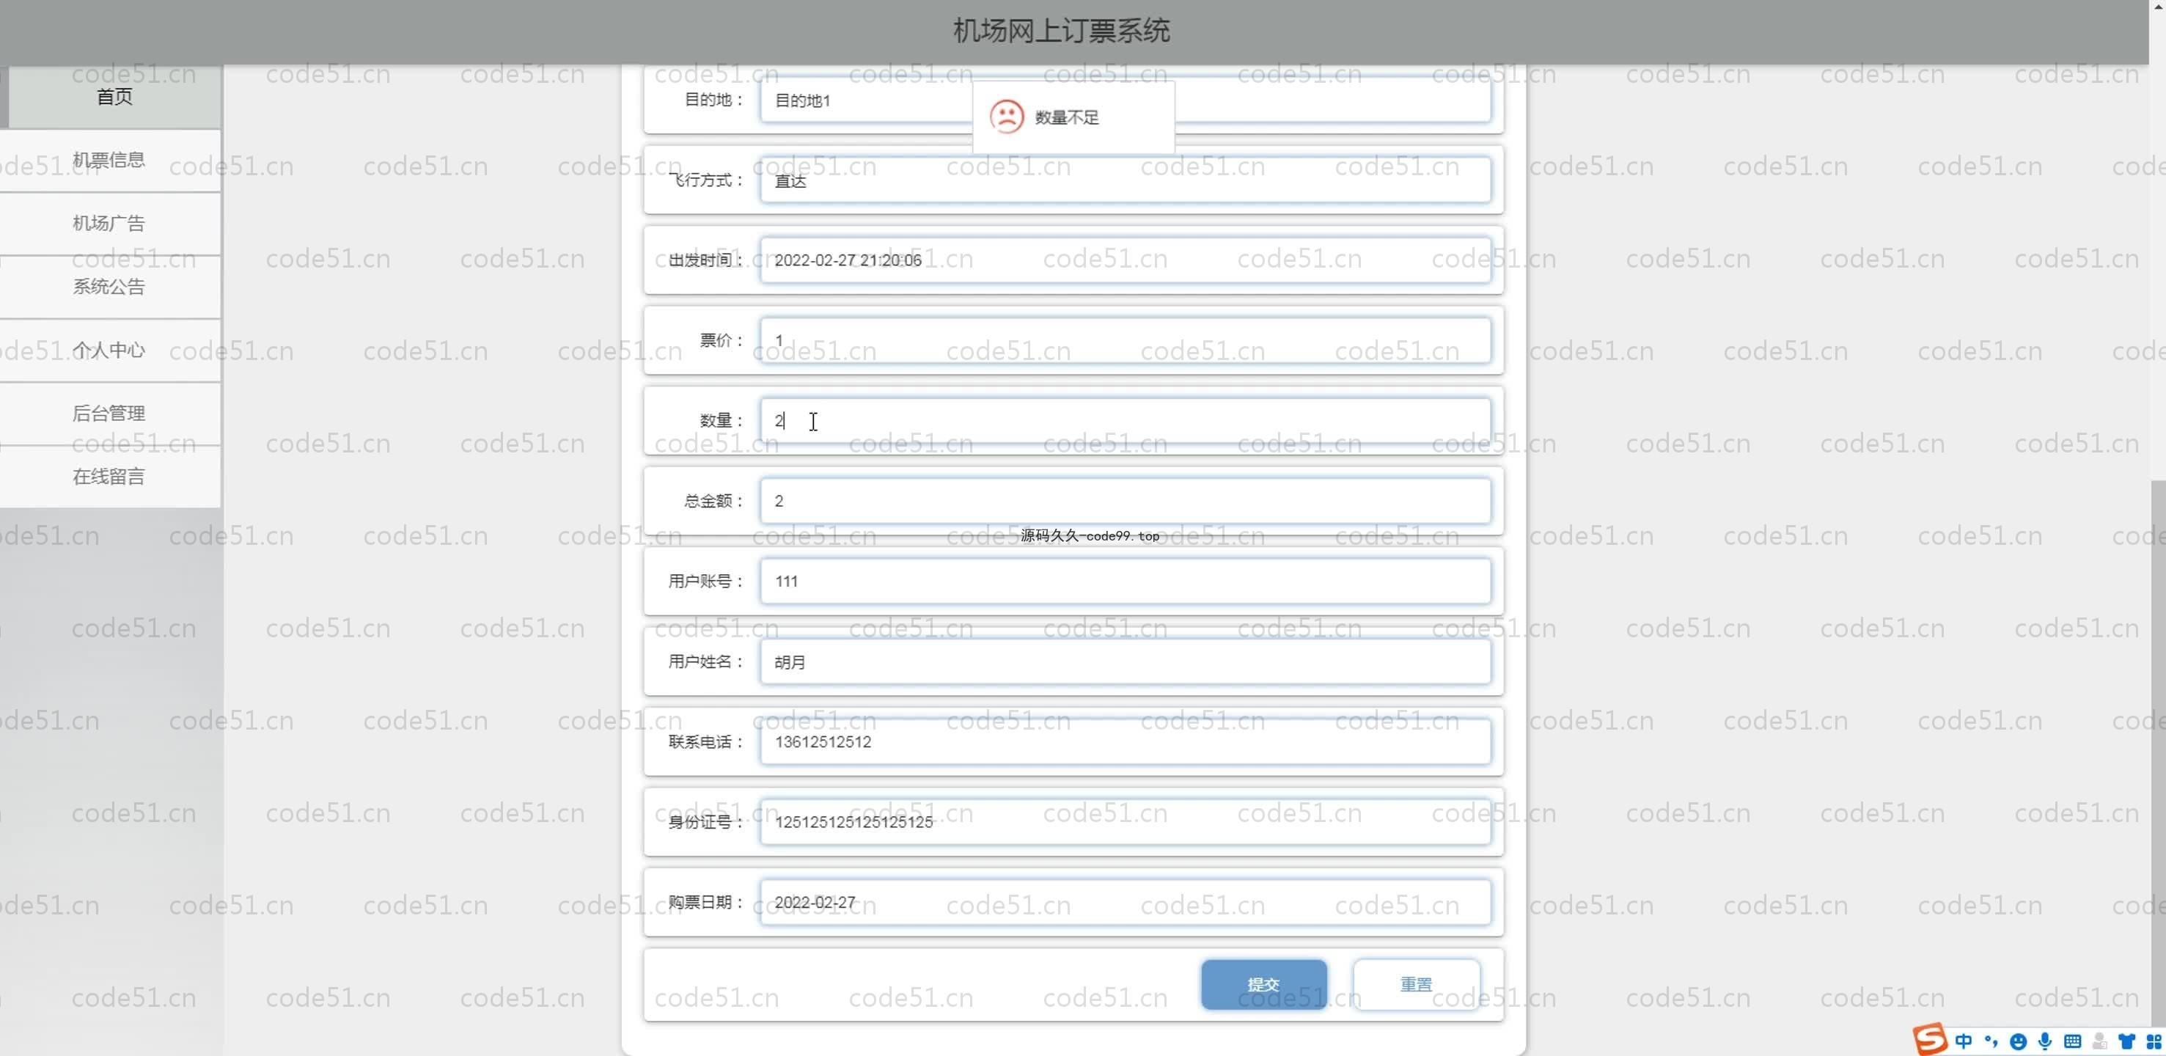Click the 用户姓名： label
Viewport: 2166px width, 1056px height.
tap(706, 661)
